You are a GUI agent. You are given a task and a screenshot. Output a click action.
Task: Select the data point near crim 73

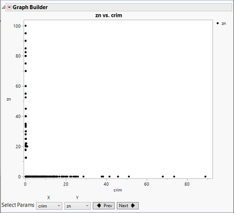(174, 177)
